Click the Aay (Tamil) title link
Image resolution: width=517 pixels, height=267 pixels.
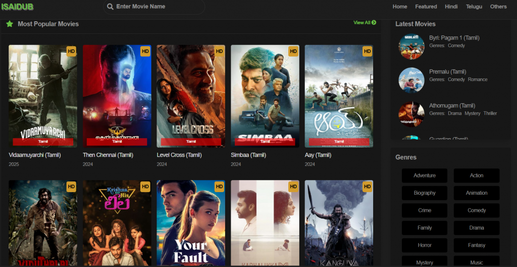[318, 155]
